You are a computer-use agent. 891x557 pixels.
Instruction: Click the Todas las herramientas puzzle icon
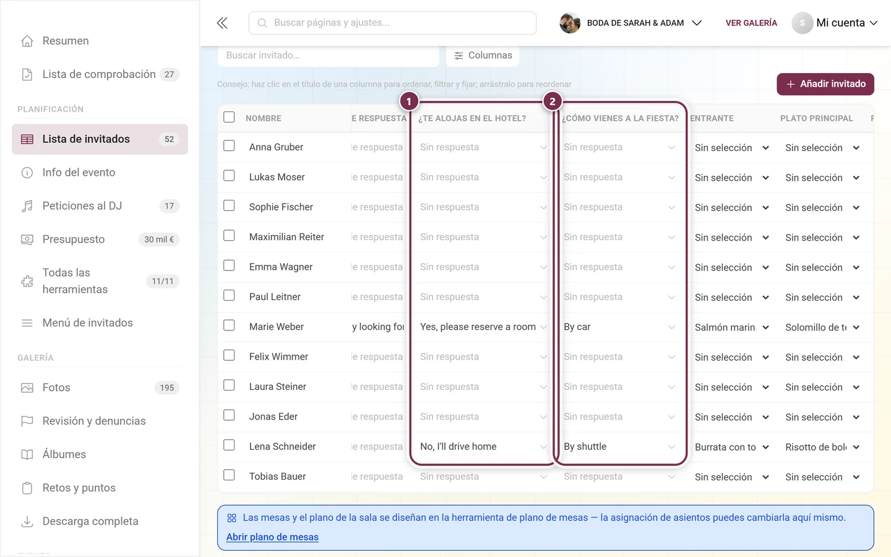click(27, 281)
